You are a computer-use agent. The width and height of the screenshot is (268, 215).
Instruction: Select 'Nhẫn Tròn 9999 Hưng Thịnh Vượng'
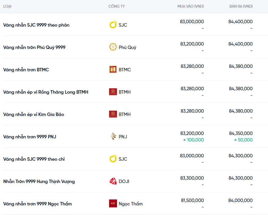[39, 181]
